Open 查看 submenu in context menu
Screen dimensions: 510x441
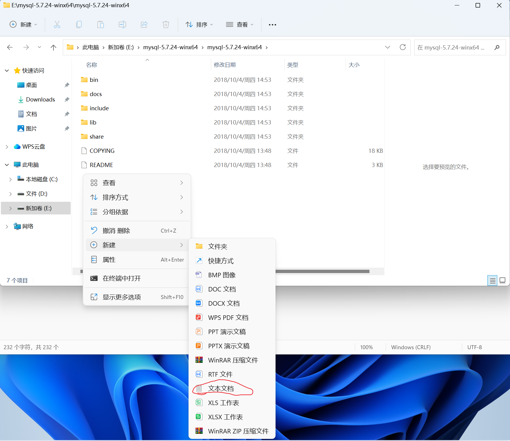(x=137, y=183)
